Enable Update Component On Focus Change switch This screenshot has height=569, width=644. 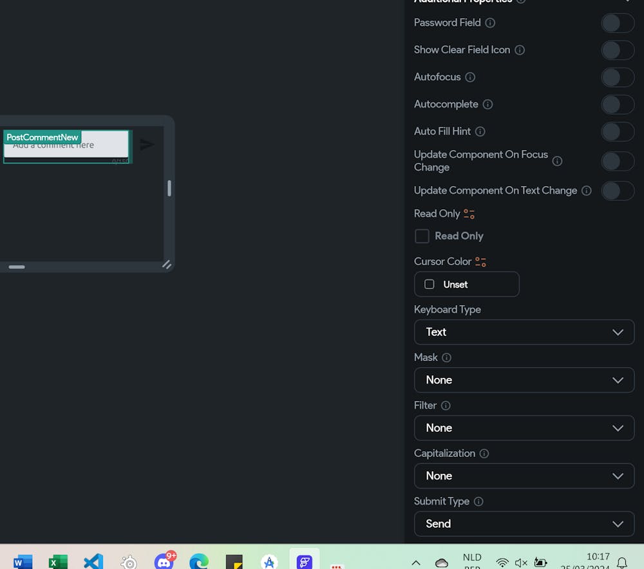[618, 161]
